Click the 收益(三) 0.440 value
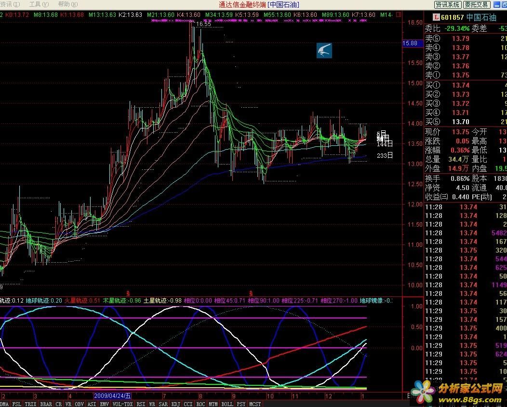The height and width of the screenshot is (407, 507). pos(460,197)
